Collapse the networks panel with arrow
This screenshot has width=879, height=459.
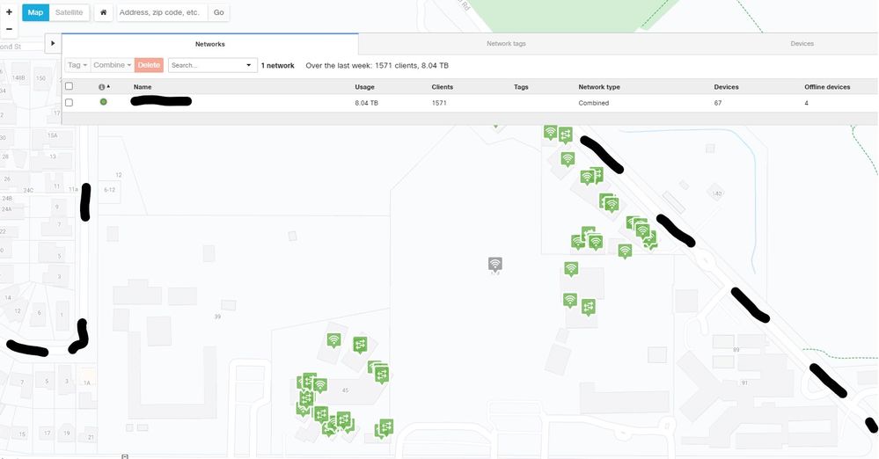coord(53,43)
